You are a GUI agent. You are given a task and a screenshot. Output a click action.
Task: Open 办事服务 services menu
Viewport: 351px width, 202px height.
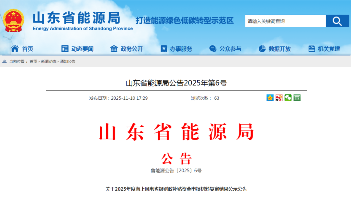pos(176,49)
